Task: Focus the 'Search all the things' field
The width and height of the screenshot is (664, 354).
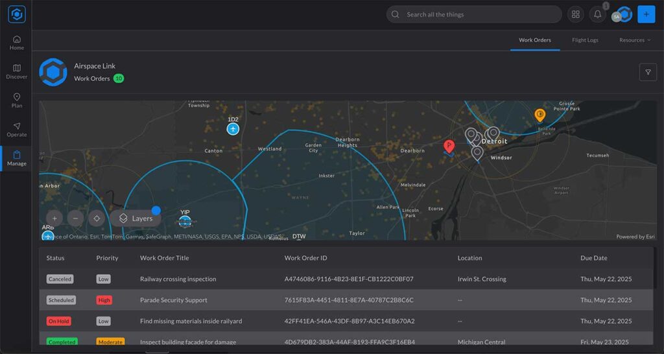Action: pos(474,14)
